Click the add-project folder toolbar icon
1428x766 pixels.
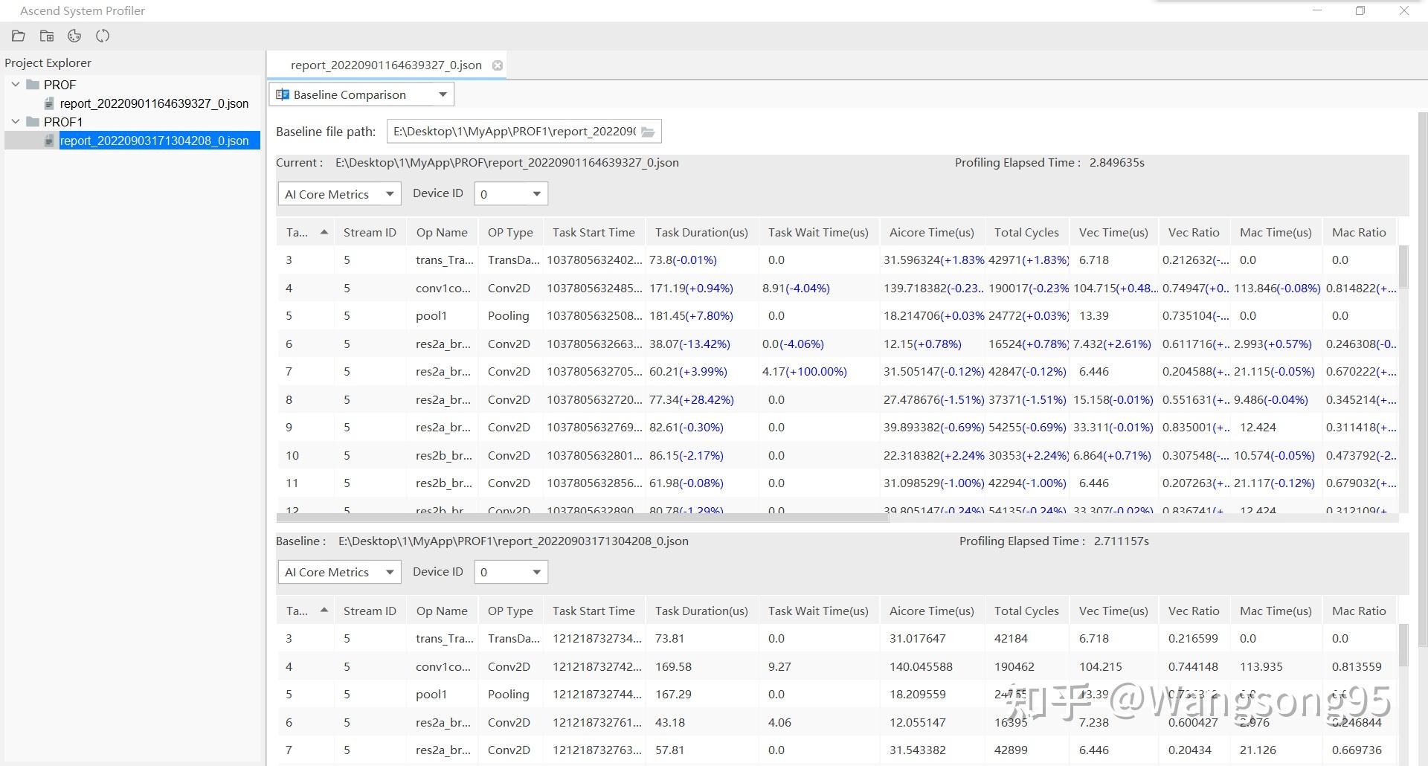[47, 36]
